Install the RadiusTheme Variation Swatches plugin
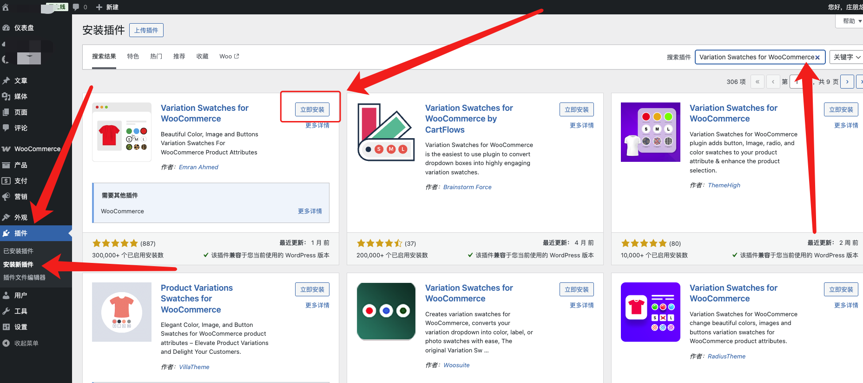 (841, 289)
